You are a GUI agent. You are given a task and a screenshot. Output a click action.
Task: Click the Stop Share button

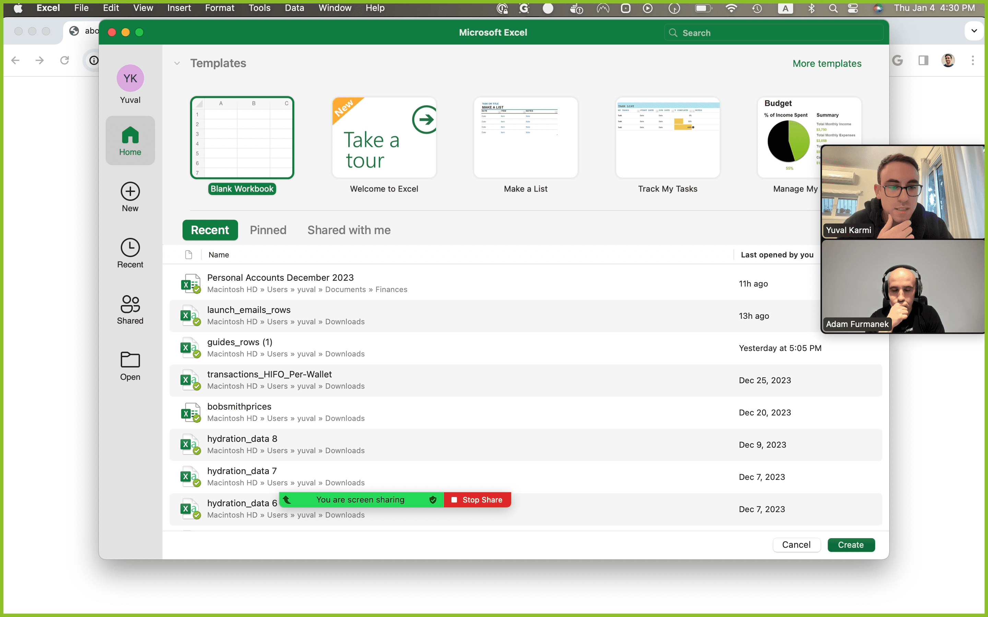(x=477, y=500)
